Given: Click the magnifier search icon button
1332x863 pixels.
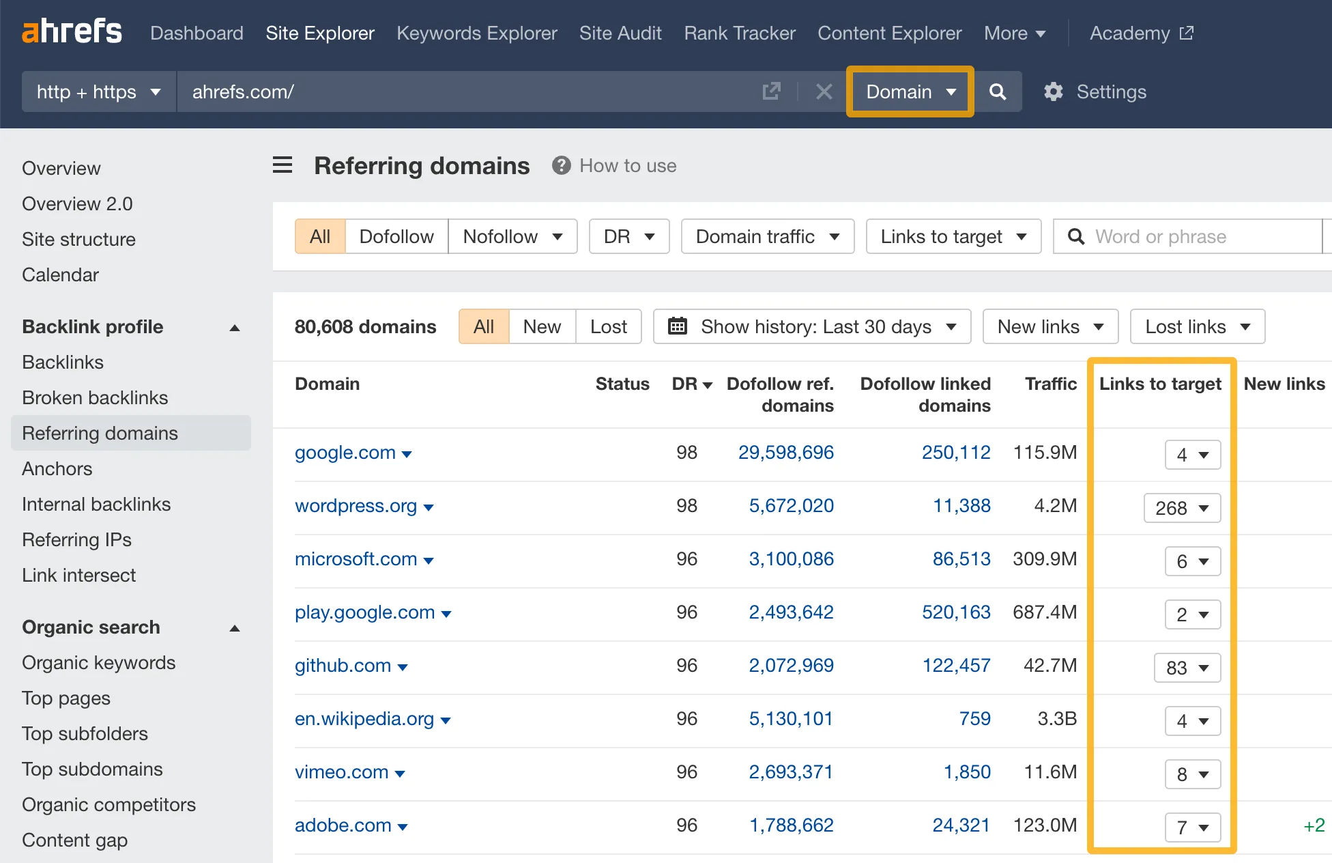Looking at the screenshot, I should coord(998,91).
